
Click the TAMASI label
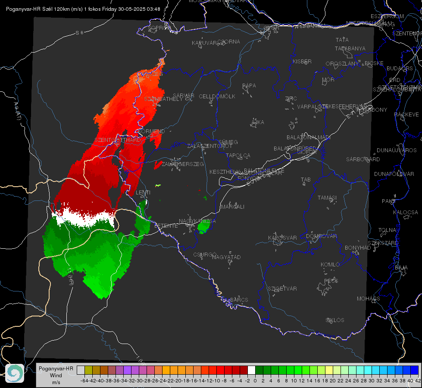coord(327,197)
